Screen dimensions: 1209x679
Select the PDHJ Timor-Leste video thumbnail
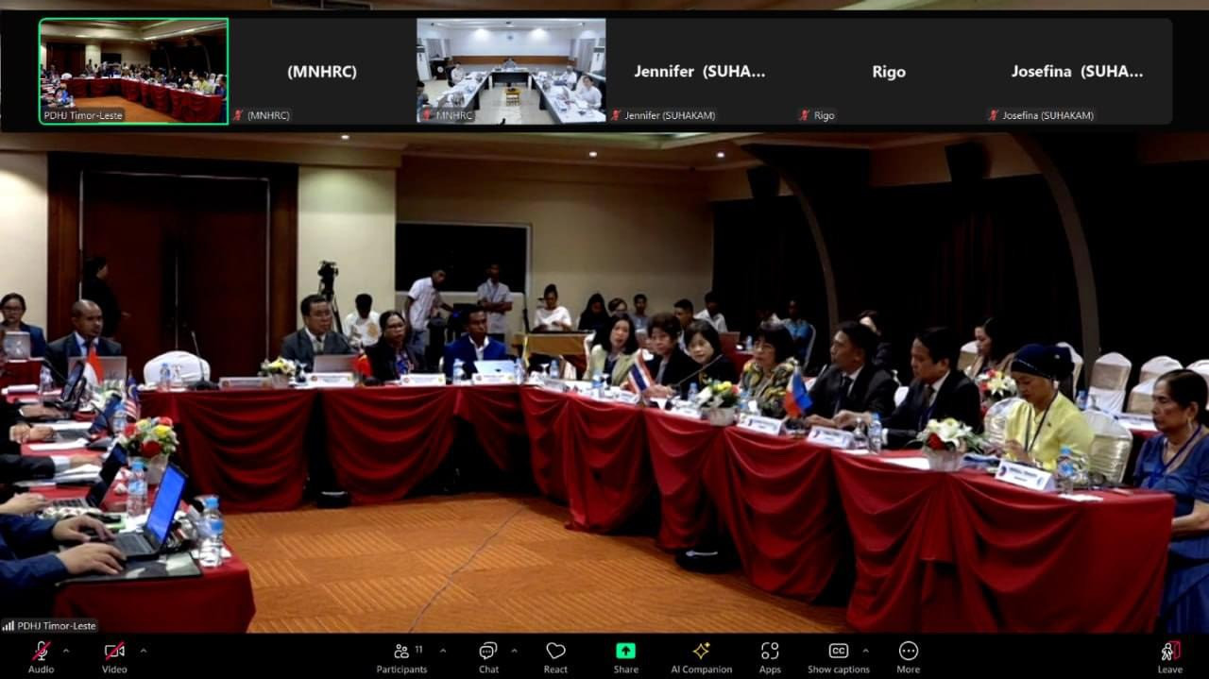tap(133, 71)
